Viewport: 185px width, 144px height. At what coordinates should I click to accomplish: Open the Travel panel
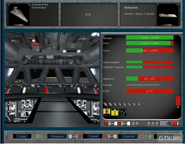coord(93,136)
